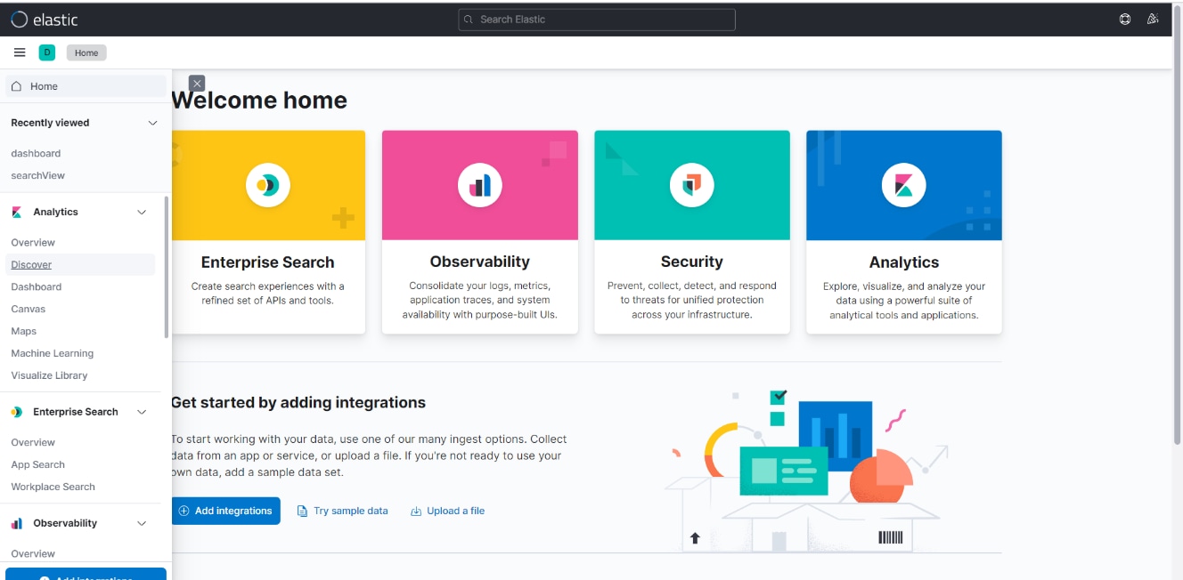Click the Home breadcrumb badge
Viewport: 1183px width, 580px height.
pyautogui.click(x=86, y=52)
